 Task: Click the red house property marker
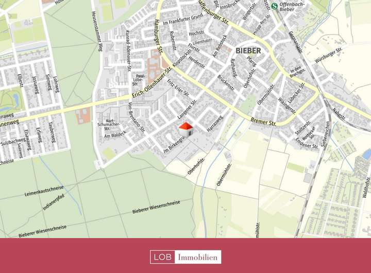(186, 130)
